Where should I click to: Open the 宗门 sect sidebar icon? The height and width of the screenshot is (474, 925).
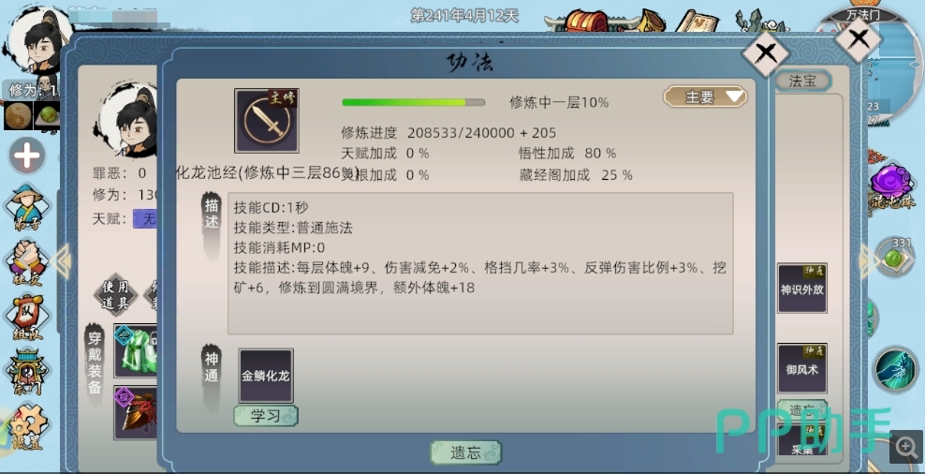click(27, 372)
